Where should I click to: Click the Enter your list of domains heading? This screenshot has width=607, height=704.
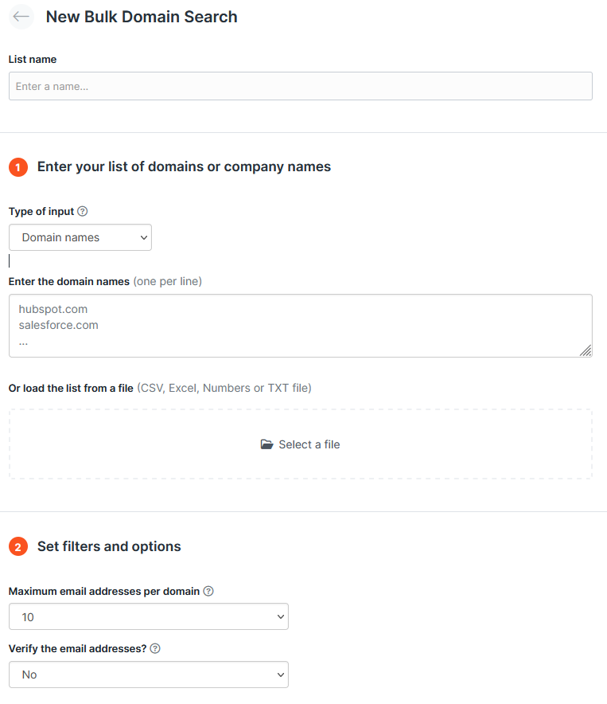pos(184,166)
